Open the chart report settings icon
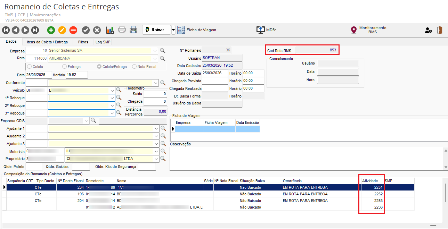Image resolution: width=448 pixels, height=229 pixels. (110, 30)
